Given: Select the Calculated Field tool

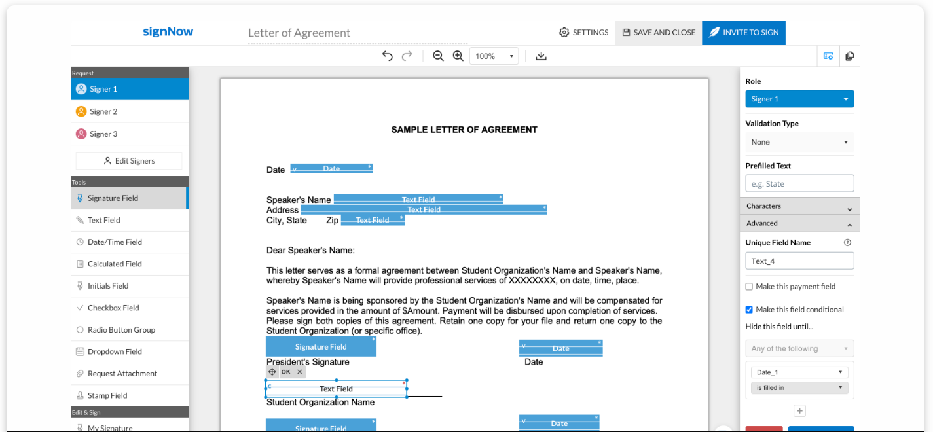Looking at the screenshot, I should click(x=130, y=264).
